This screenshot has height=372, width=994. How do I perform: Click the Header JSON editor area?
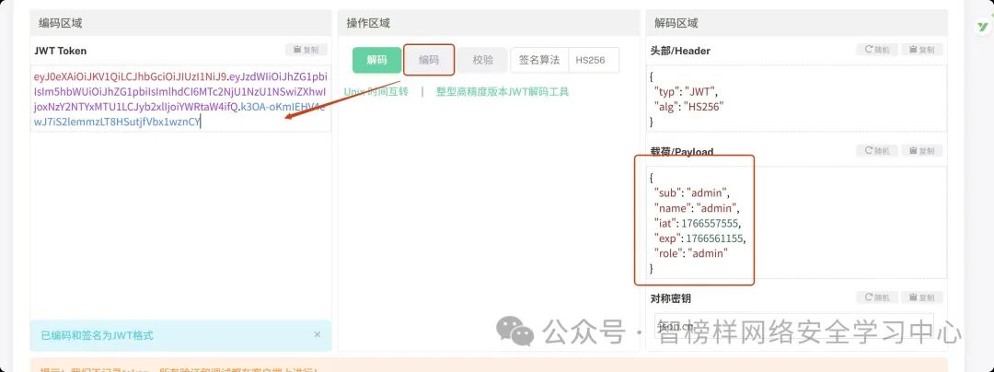pos(796,99)
